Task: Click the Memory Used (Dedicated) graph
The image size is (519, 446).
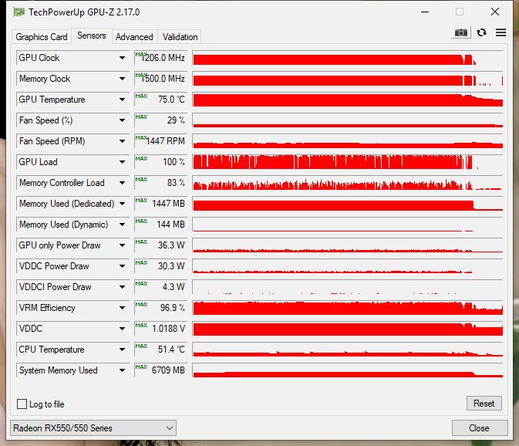Action: tap(348, 204)
